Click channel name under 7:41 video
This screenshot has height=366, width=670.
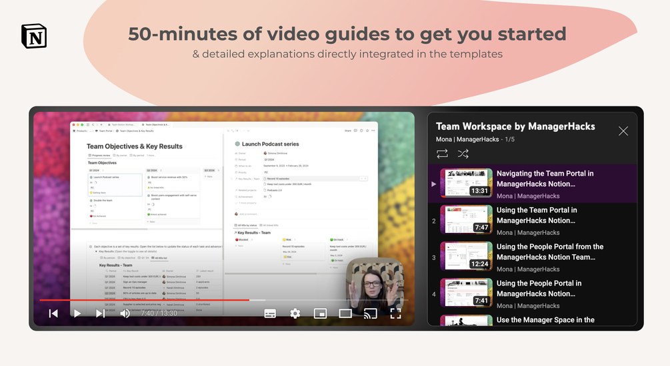(528, 306)
